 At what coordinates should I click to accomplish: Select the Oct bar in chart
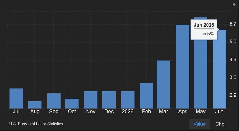72,104
